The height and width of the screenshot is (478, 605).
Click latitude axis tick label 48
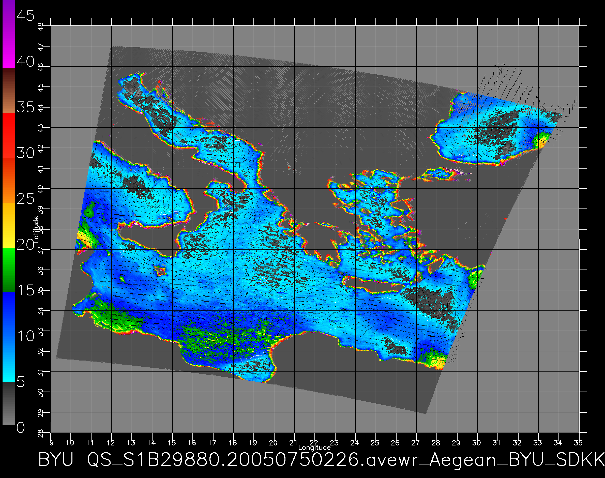(41, 27)
